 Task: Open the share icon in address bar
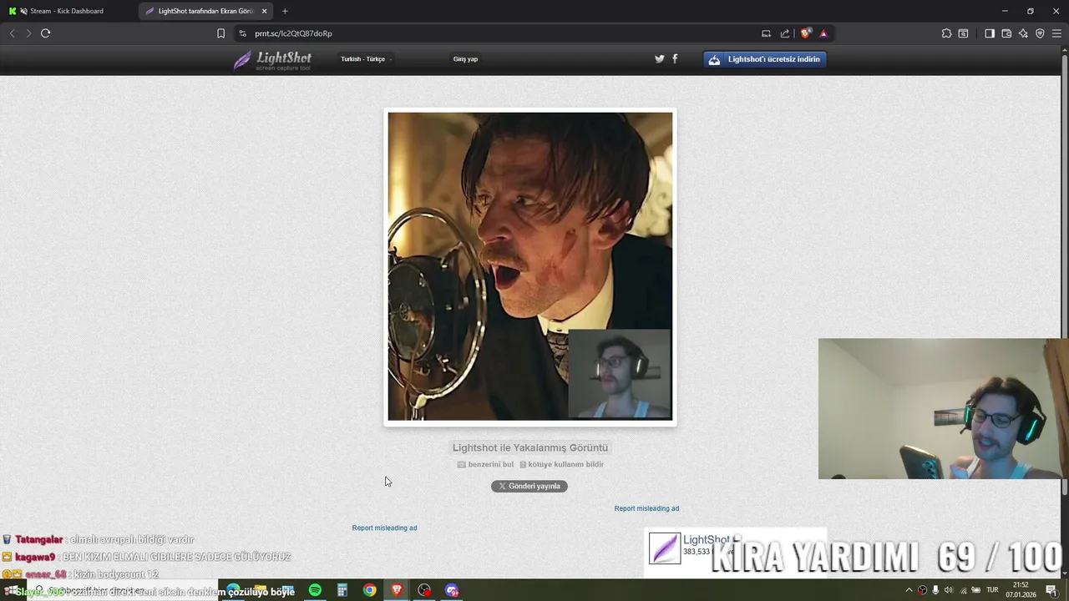(785, 33)
